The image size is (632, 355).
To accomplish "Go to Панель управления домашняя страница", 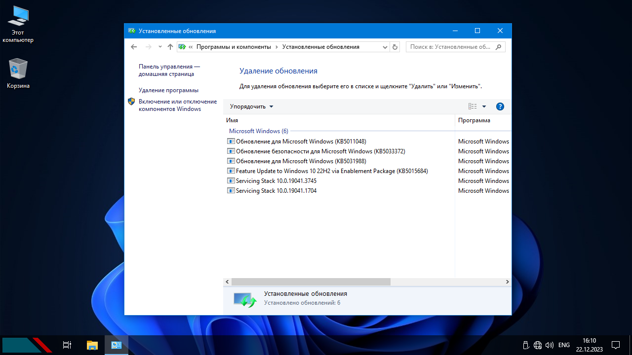I will click(169, 70).
